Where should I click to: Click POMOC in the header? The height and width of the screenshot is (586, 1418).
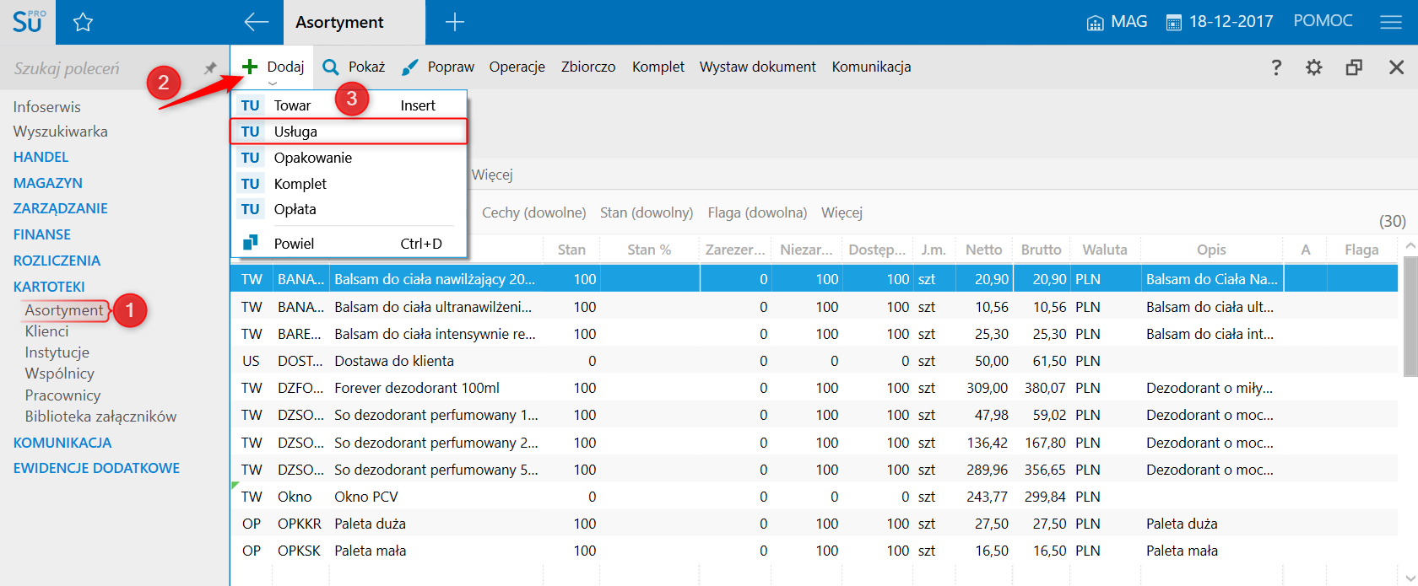pos(1323,21)
